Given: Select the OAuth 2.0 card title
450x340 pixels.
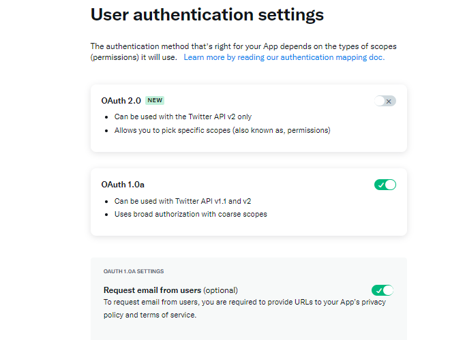Looking at the screenshot, I should 121,100.
